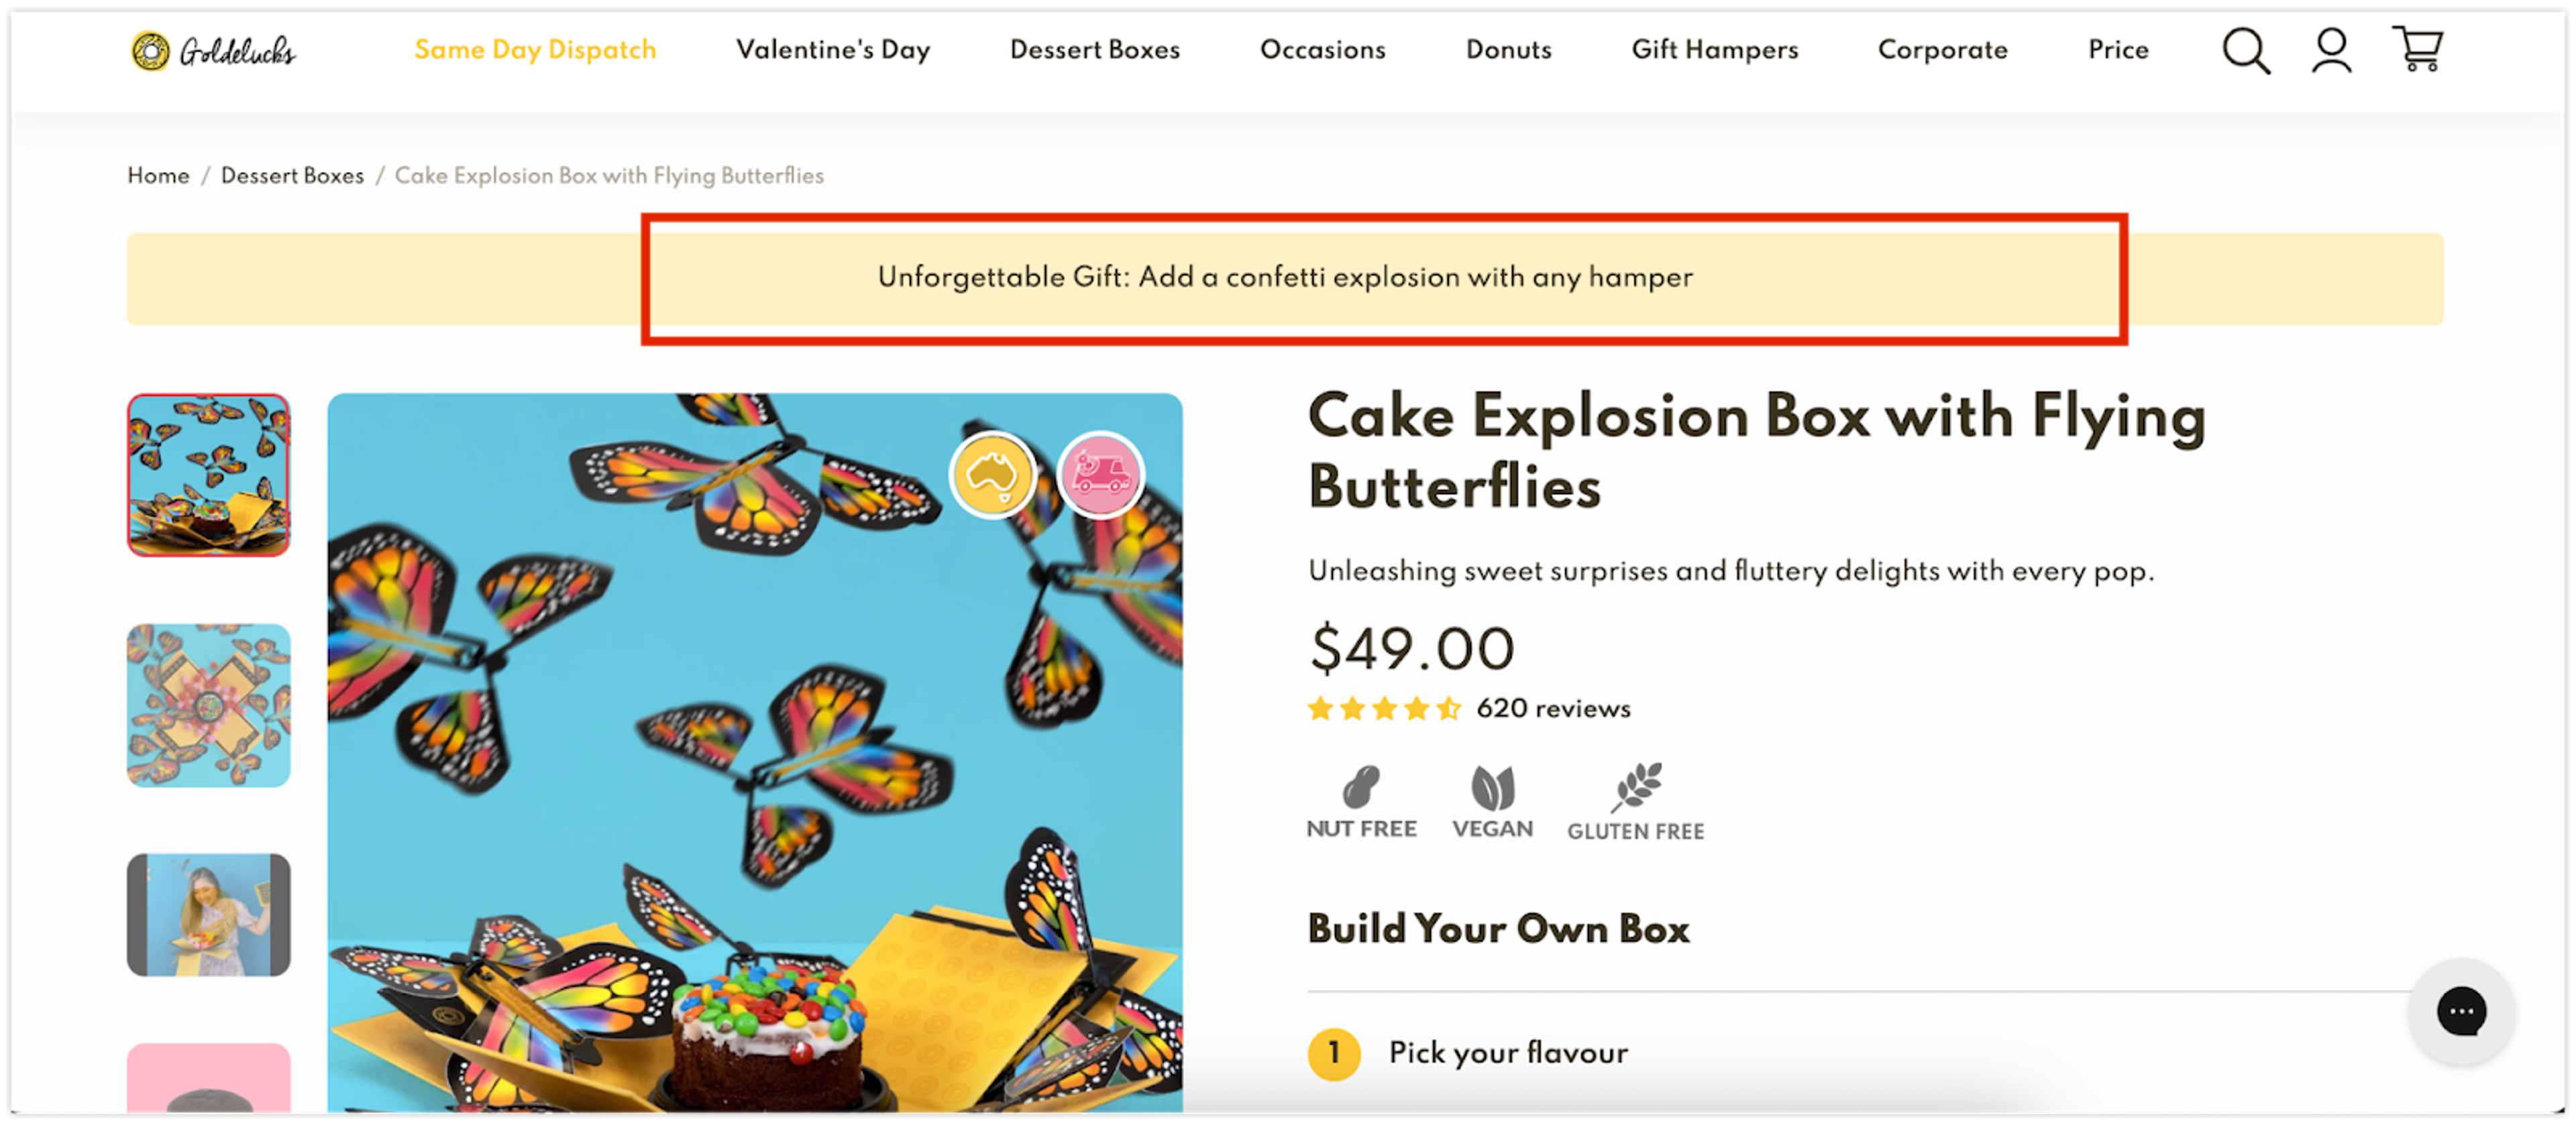
Task: Open Dessert Boxes breadcrumb link
Action: (292, 176)
